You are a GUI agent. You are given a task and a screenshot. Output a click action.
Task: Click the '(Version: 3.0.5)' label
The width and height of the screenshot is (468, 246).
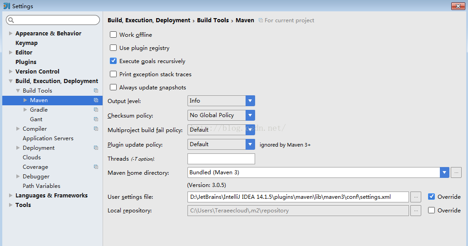(207, 185)
